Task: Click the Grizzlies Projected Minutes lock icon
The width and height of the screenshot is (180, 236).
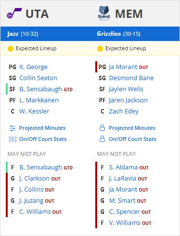Action: pos(102,128)
